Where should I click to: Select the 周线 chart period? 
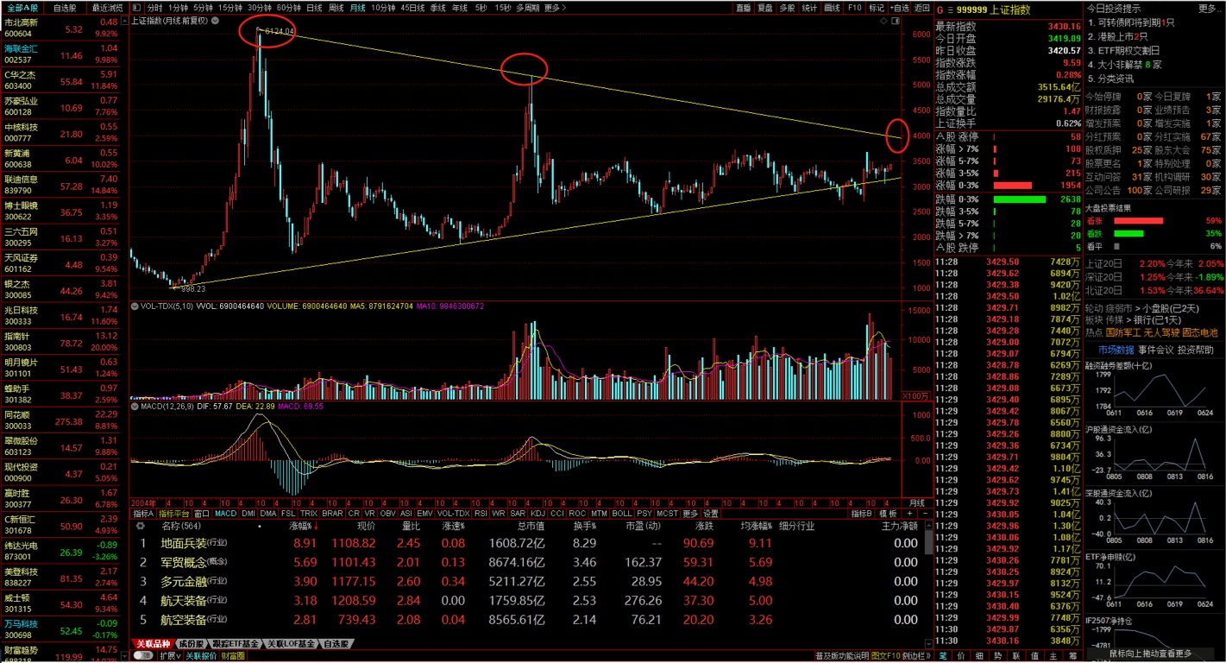(x=336, y=7)
